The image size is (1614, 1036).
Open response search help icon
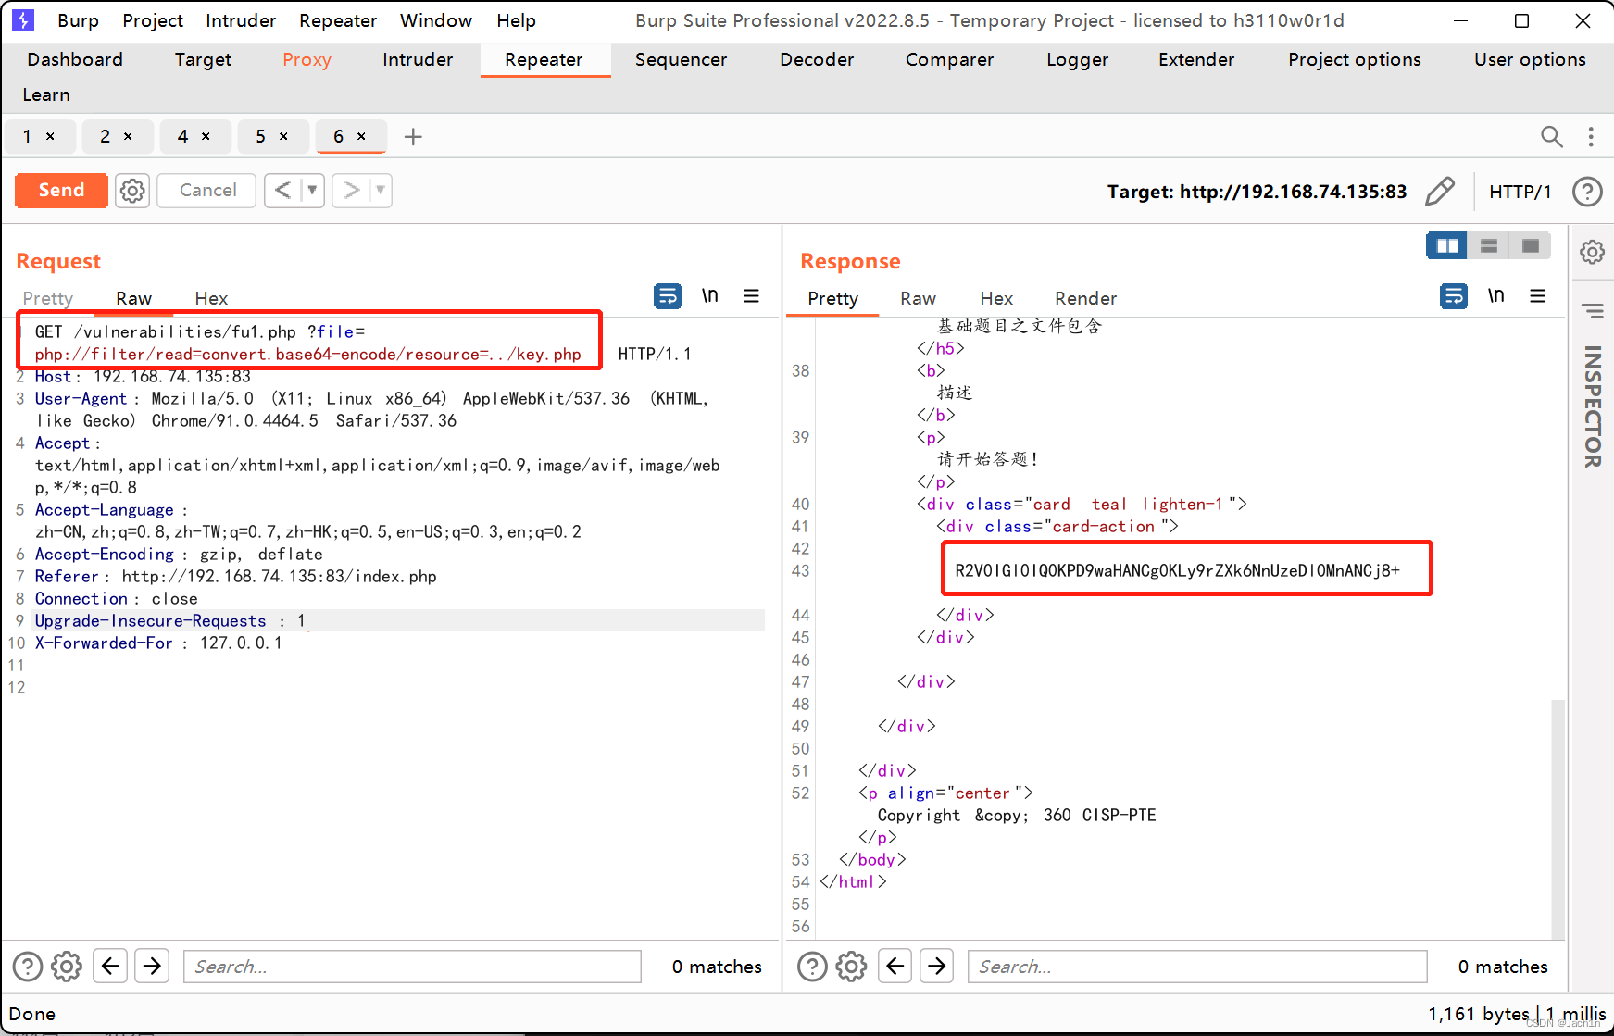[x=812, y=967]
